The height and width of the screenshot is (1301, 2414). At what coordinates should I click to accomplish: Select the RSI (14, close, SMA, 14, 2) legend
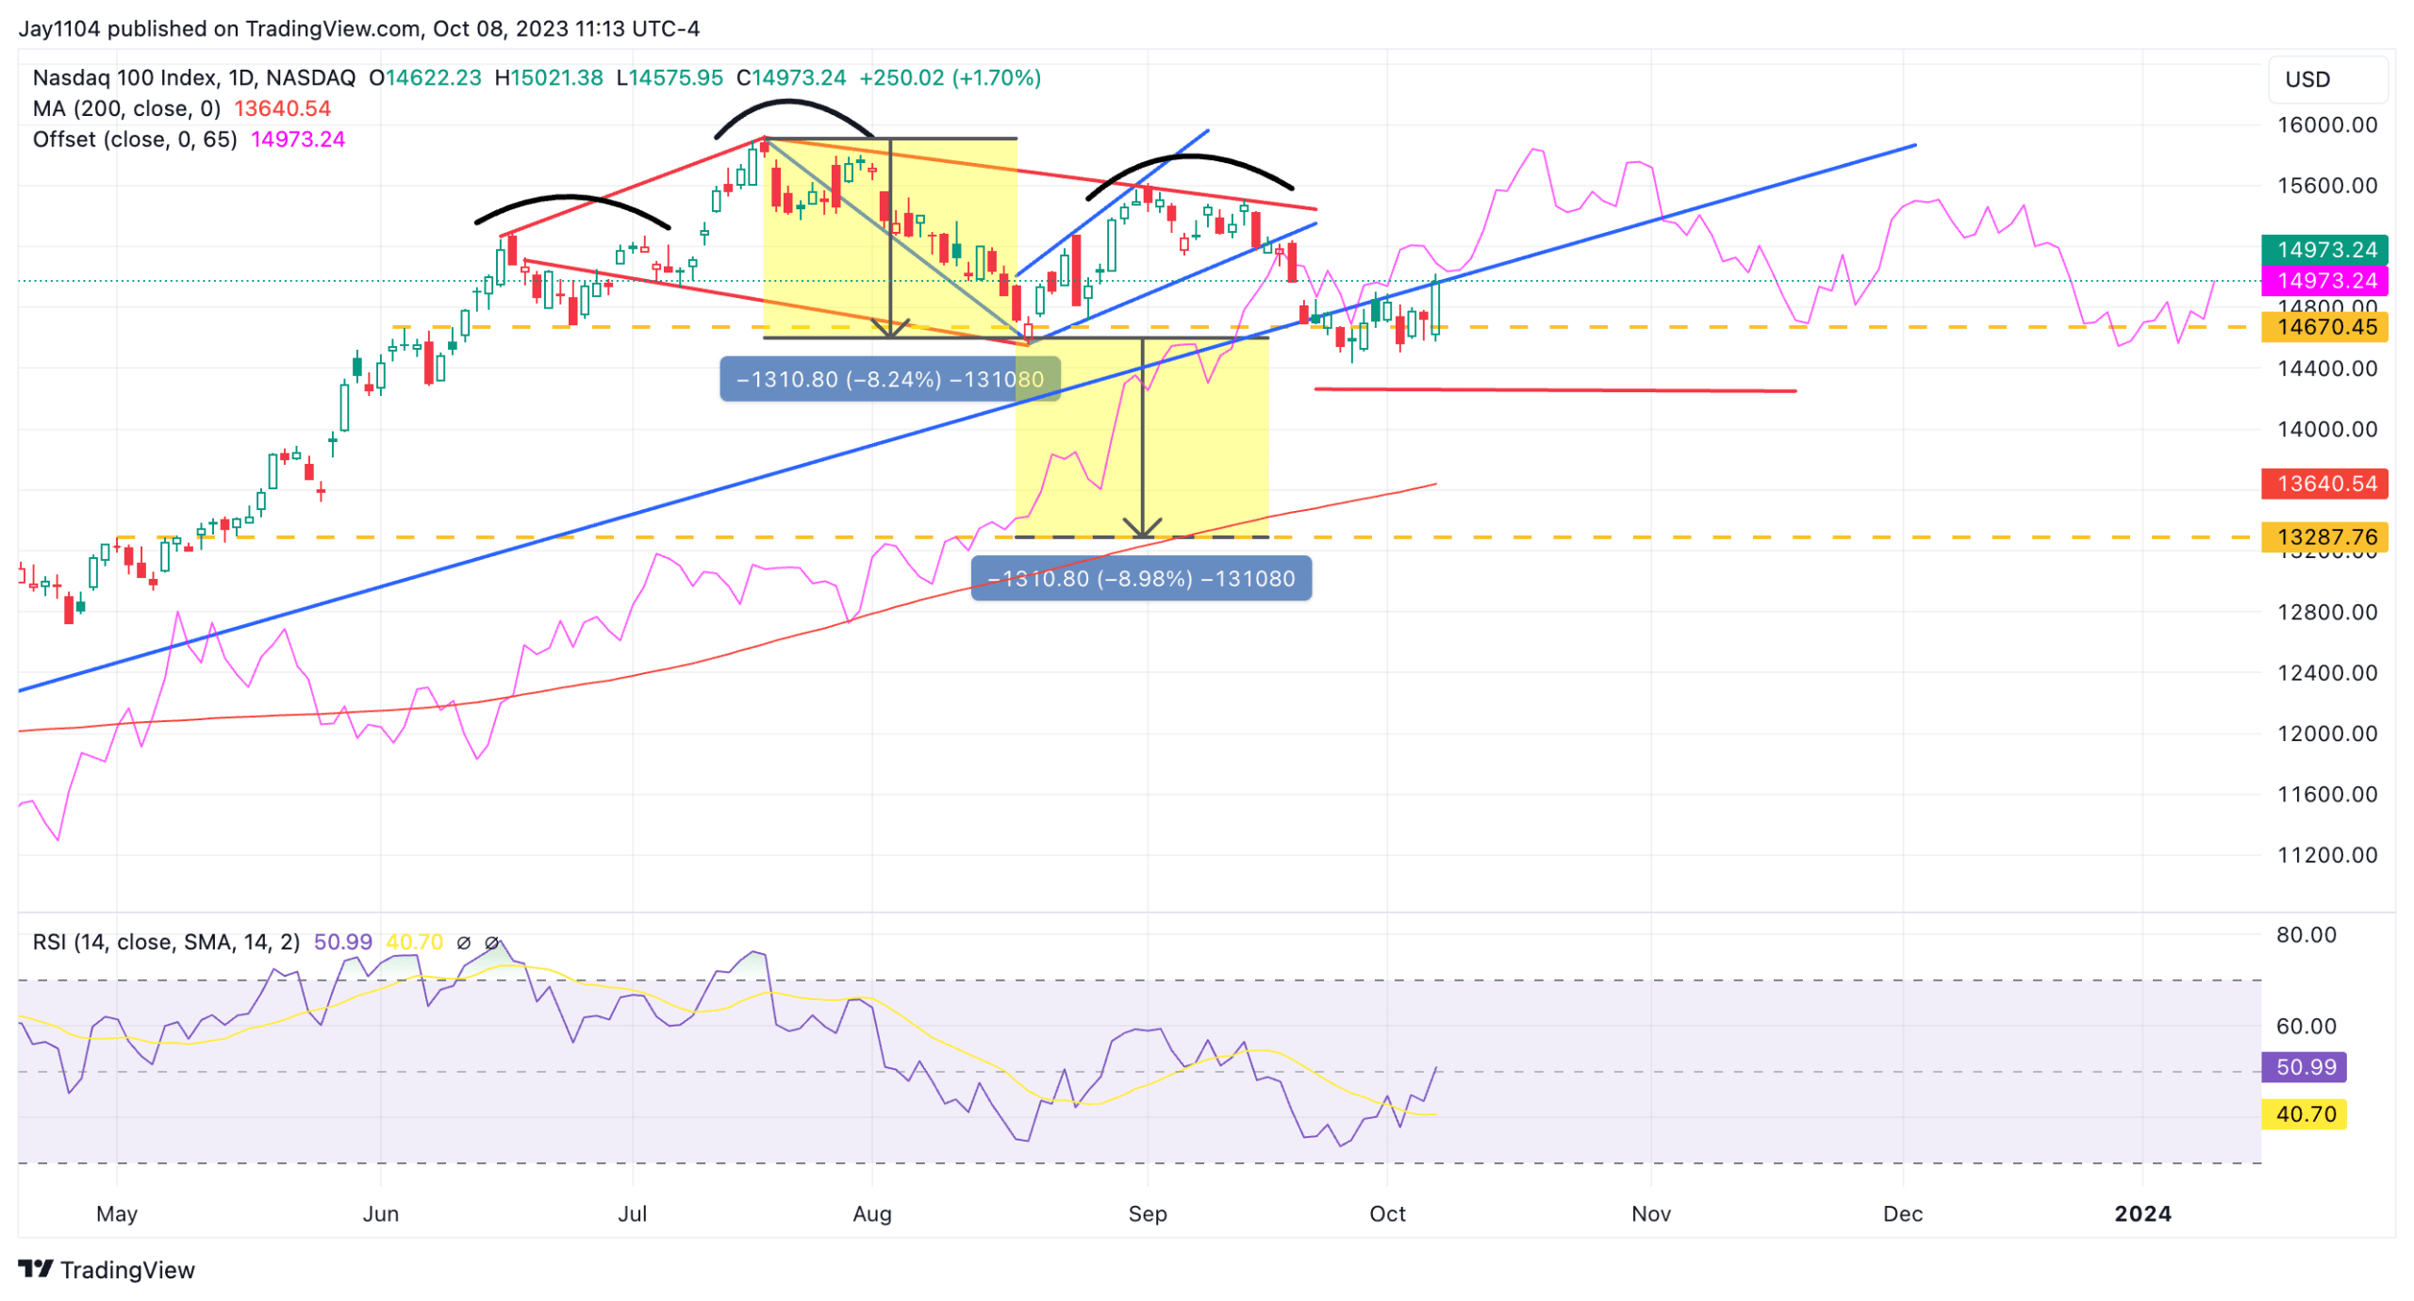[x=166, y=942]
